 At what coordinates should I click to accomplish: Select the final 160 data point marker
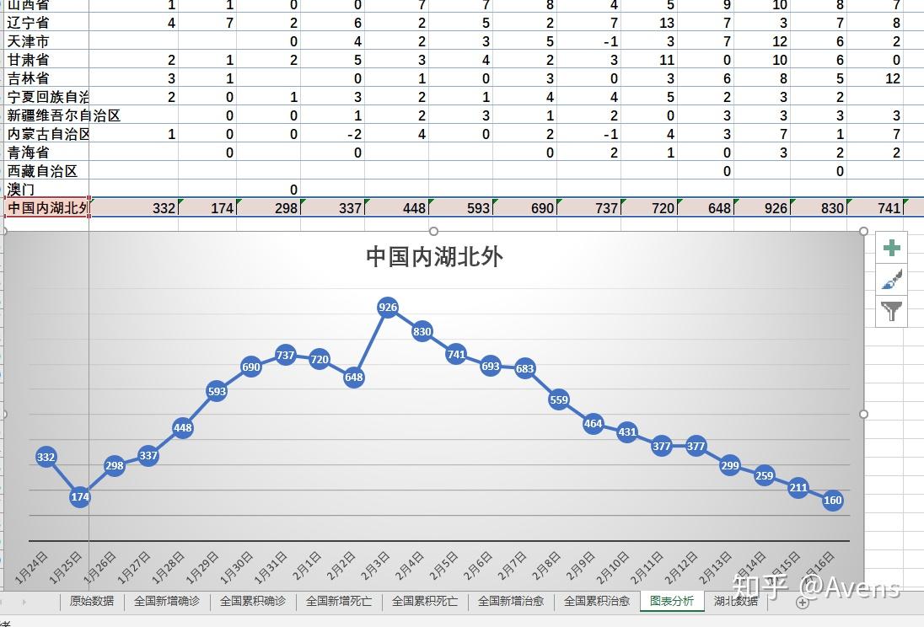[x=832, y=501]
